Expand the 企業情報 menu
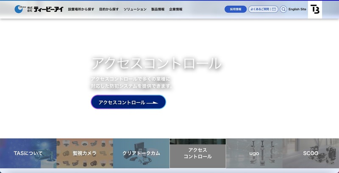This screenshot has width=339, height=173. point(176,9)
